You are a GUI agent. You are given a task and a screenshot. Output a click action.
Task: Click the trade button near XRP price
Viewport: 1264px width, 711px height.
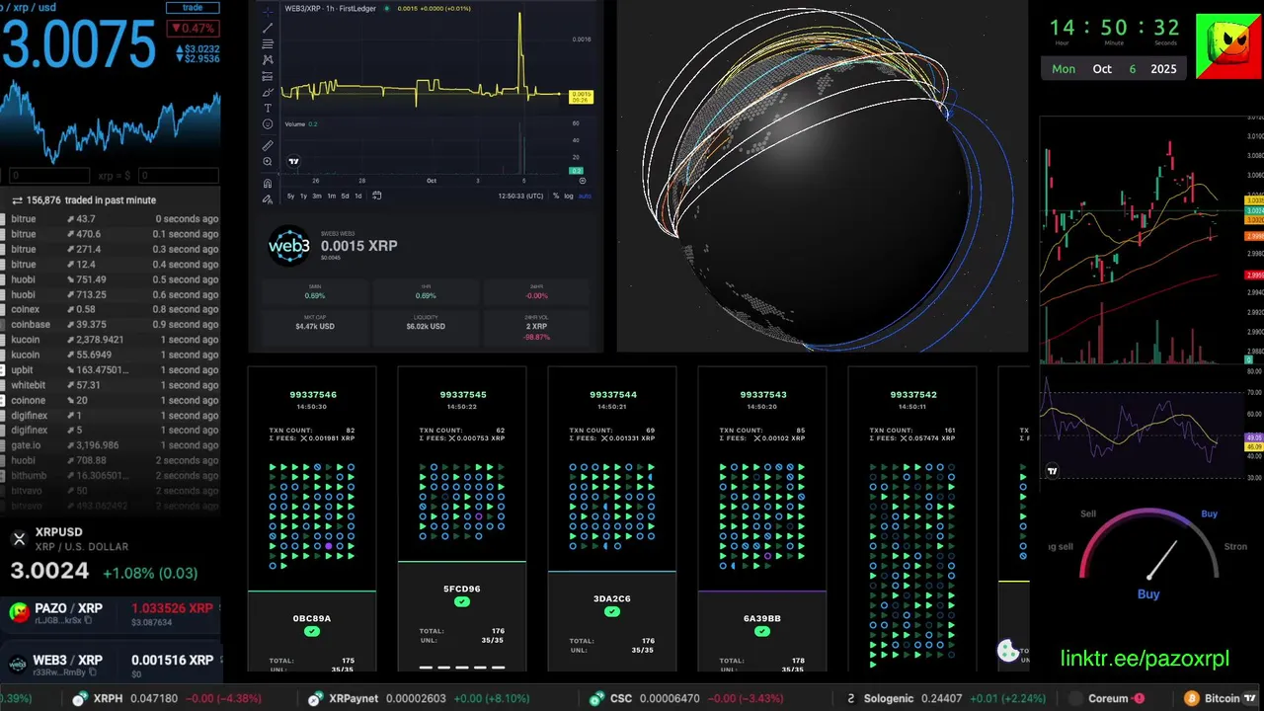click(193, 7)
